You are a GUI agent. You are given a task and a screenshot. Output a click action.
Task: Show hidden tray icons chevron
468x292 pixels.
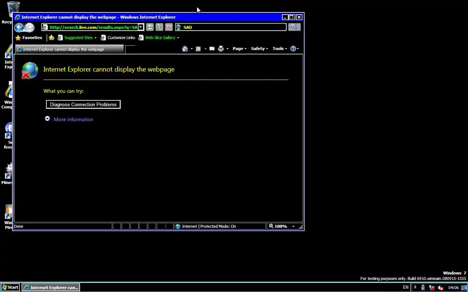415,287
